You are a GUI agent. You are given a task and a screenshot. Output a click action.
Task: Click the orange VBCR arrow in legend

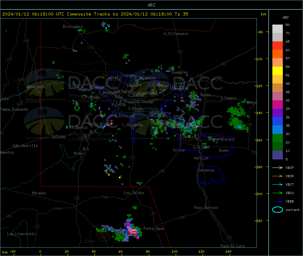coord(277,176)
